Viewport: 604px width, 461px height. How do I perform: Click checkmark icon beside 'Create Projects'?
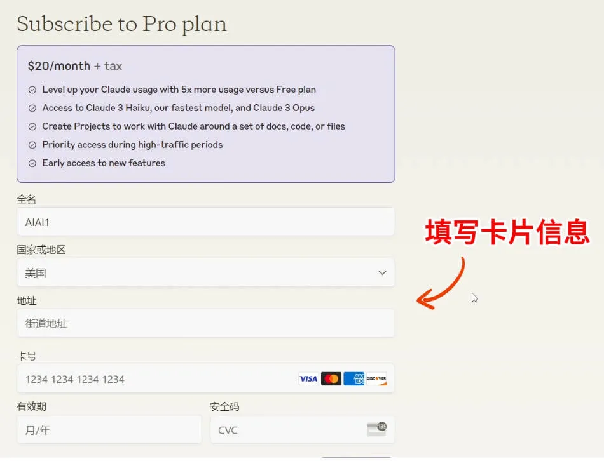(x=32, y=126)
